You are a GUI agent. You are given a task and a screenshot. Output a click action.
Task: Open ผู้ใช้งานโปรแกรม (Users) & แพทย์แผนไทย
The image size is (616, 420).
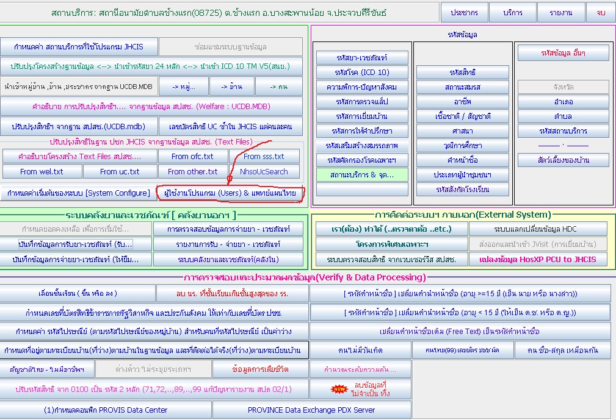point(231,193)
